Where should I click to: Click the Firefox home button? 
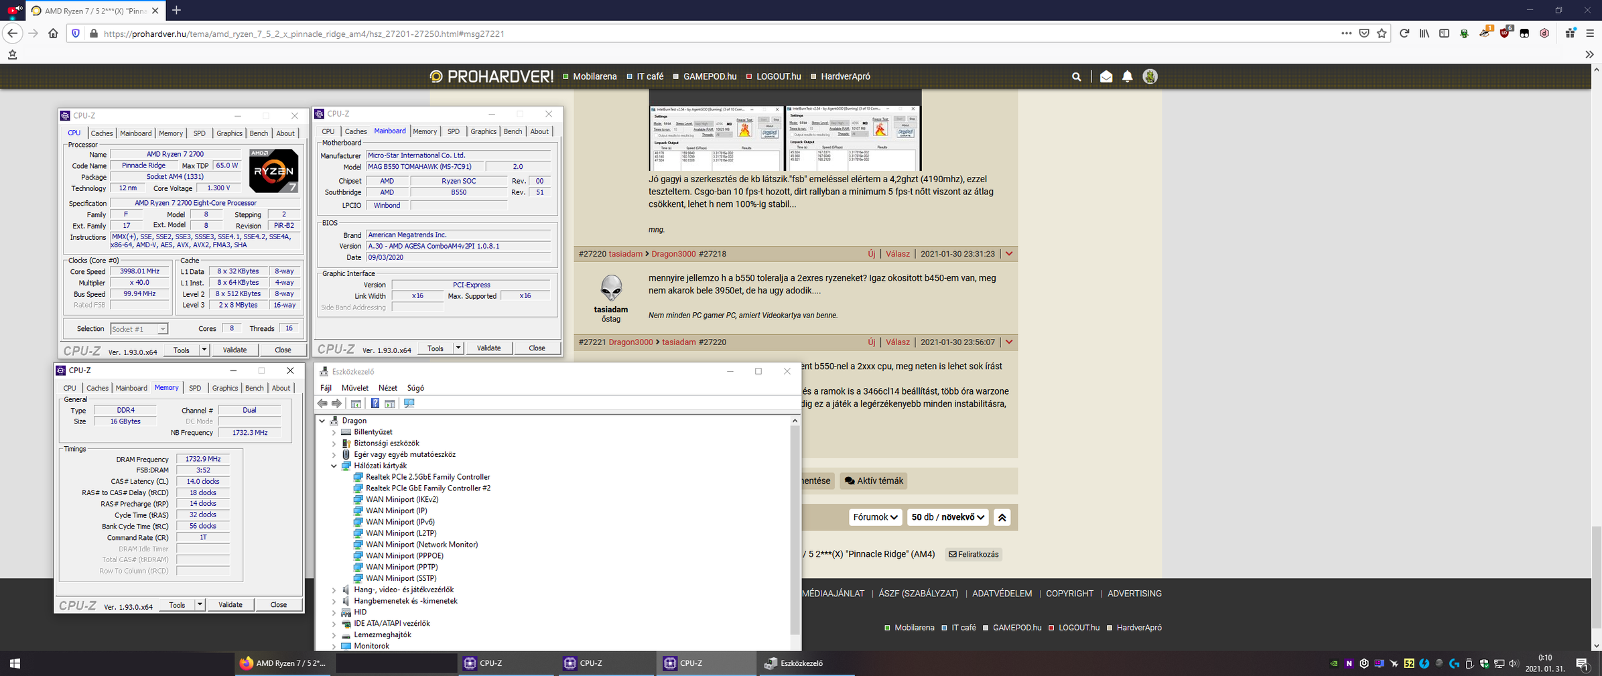[x=53, y=33]
